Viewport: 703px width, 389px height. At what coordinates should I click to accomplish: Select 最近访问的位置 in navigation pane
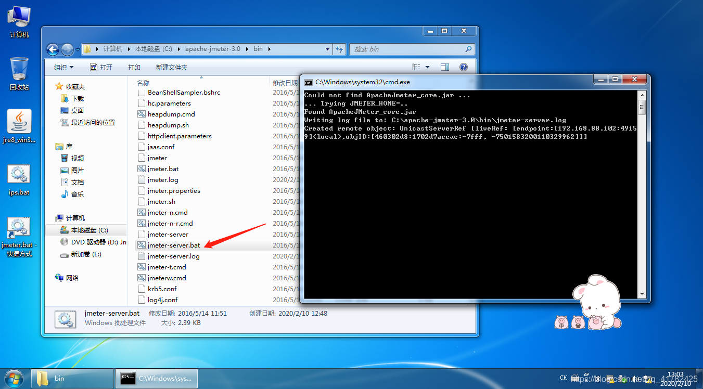pos(87,122)
